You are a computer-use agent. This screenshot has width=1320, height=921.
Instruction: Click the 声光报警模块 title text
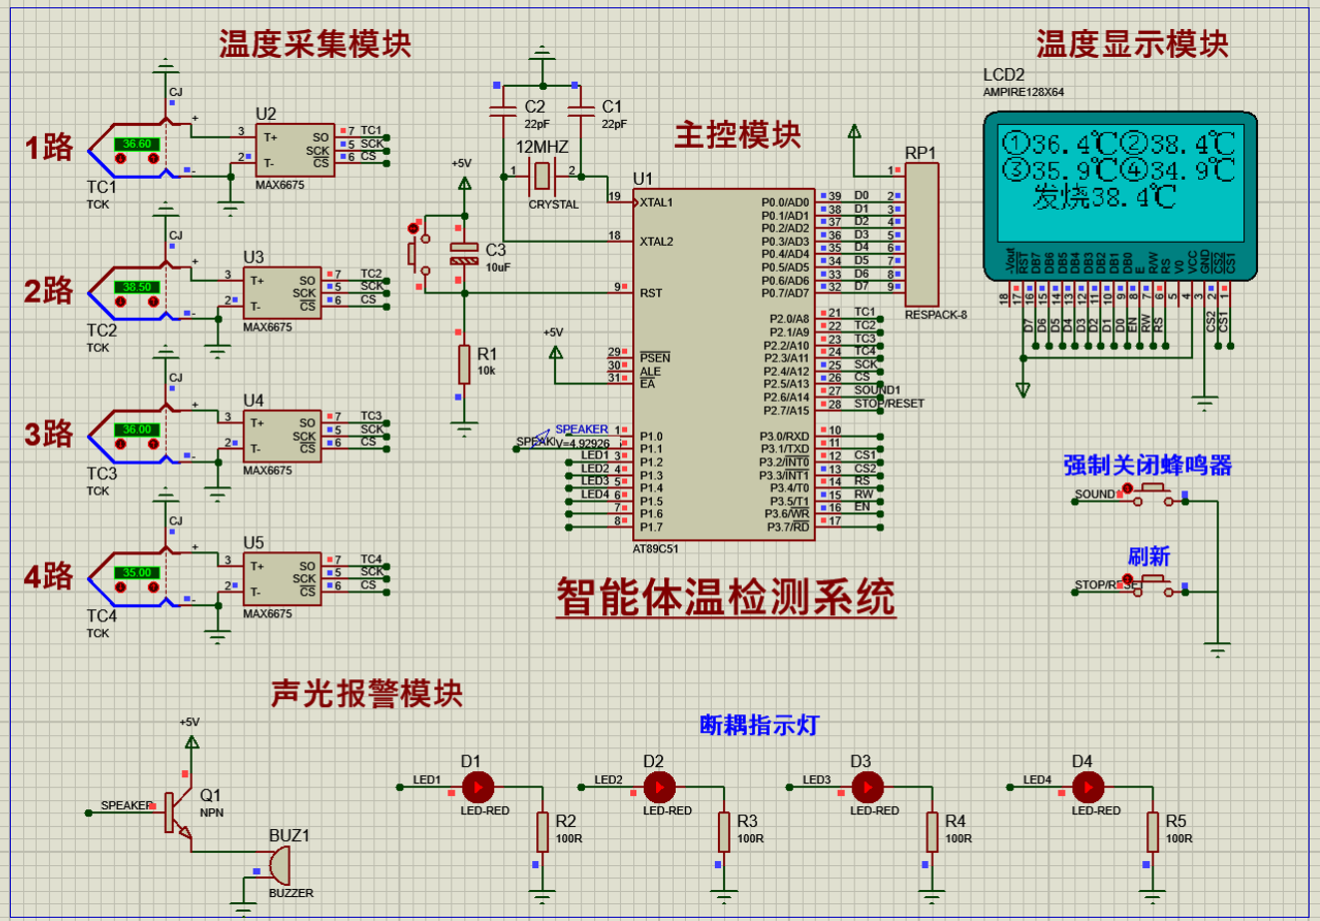367,693
